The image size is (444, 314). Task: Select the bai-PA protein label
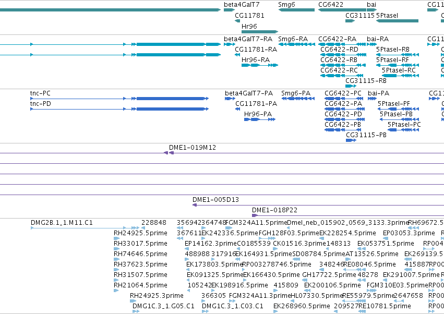click(x=378, y=93)
